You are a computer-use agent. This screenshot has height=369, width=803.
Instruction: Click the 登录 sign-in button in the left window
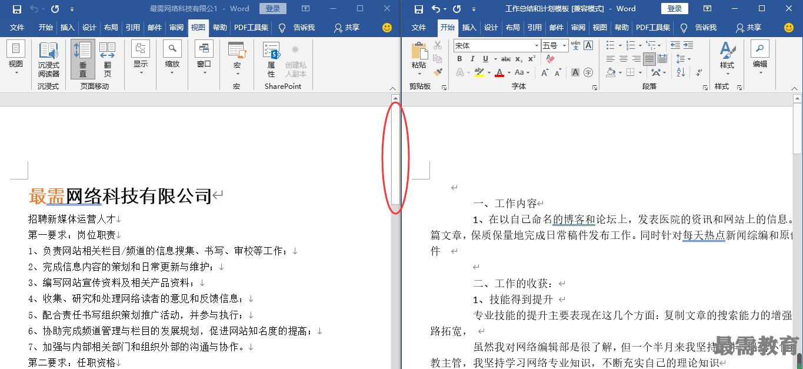pyautogui.click(x=273, y=8)
